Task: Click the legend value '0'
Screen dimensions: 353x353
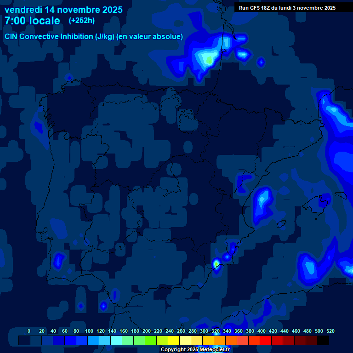Action: (29, 331)
